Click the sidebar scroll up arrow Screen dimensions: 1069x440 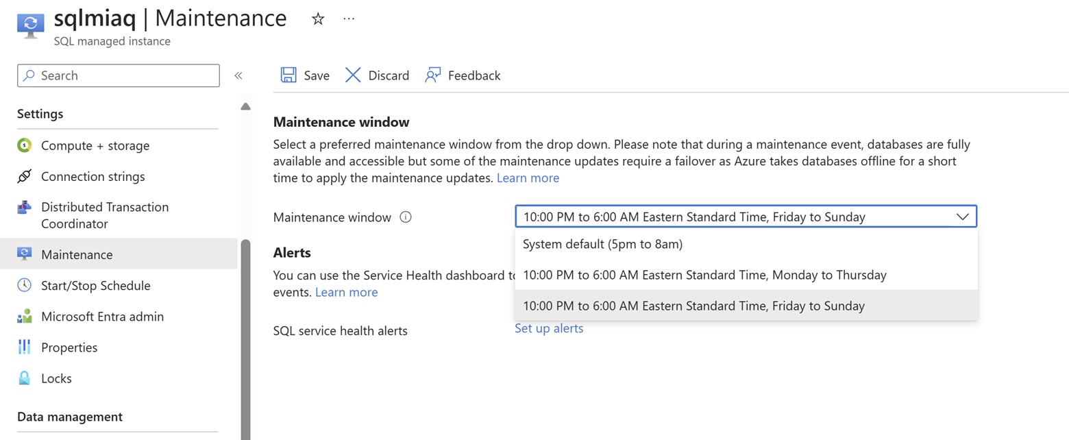click(x=245, y=106)
